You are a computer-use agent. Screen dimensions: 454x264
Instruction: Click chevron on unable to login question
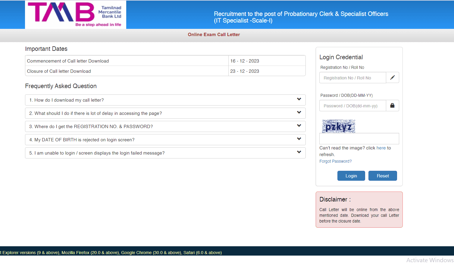[299, 152]
